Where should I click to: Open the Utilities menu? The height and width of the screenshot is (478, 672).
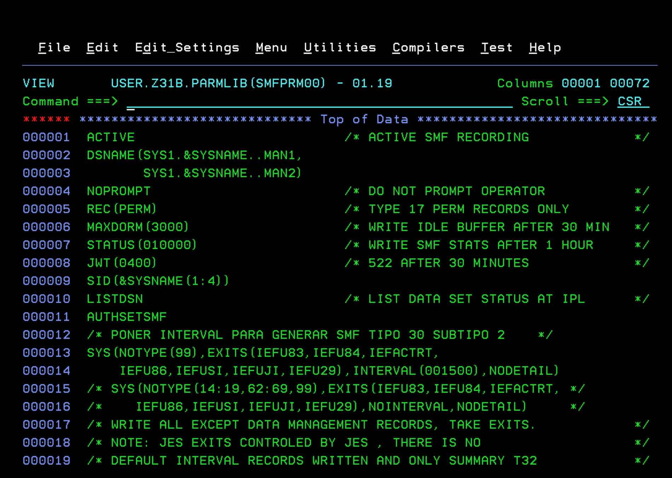(340, 47)
